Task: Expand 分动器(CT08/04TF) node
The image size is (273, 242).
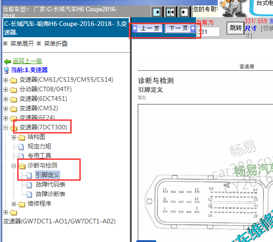Action: point(5,89)
